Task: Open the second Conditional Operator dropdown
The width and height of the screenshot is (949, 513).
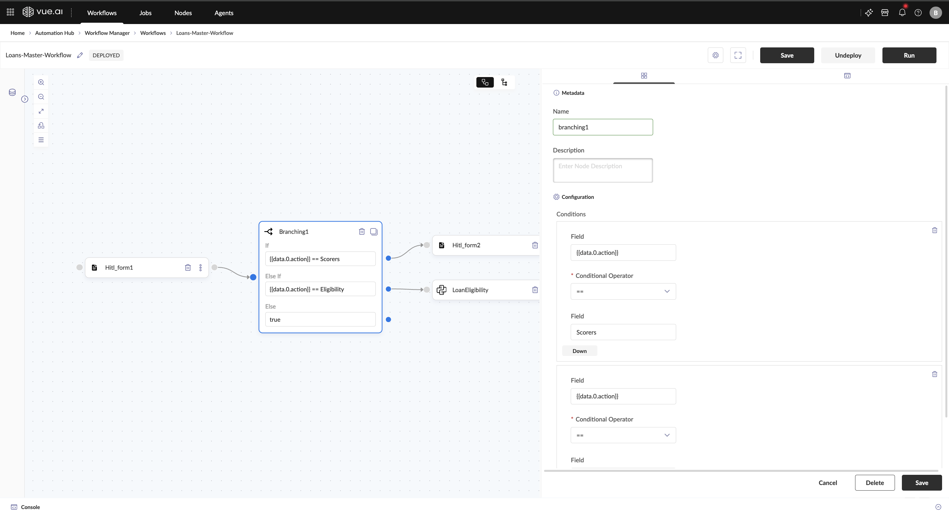Action: point(623,435)
